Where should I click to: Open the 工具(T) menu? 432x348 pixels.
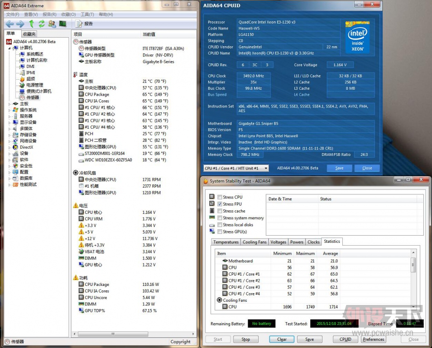pos(87,14)
